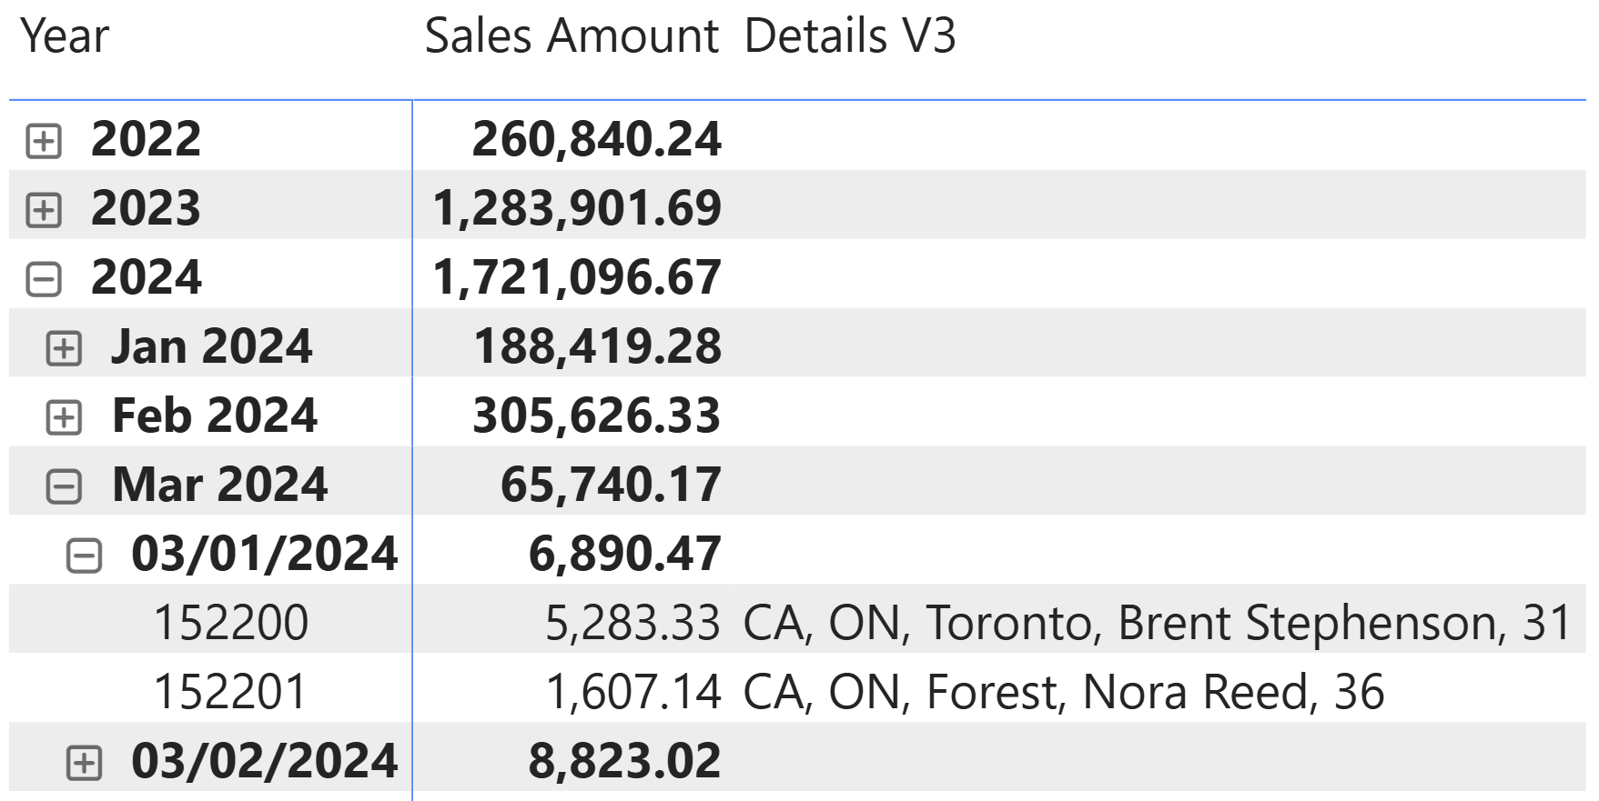Expand the 2023 year row
This screenshot has height=801, width=1599.
click(x=44, y=210)
